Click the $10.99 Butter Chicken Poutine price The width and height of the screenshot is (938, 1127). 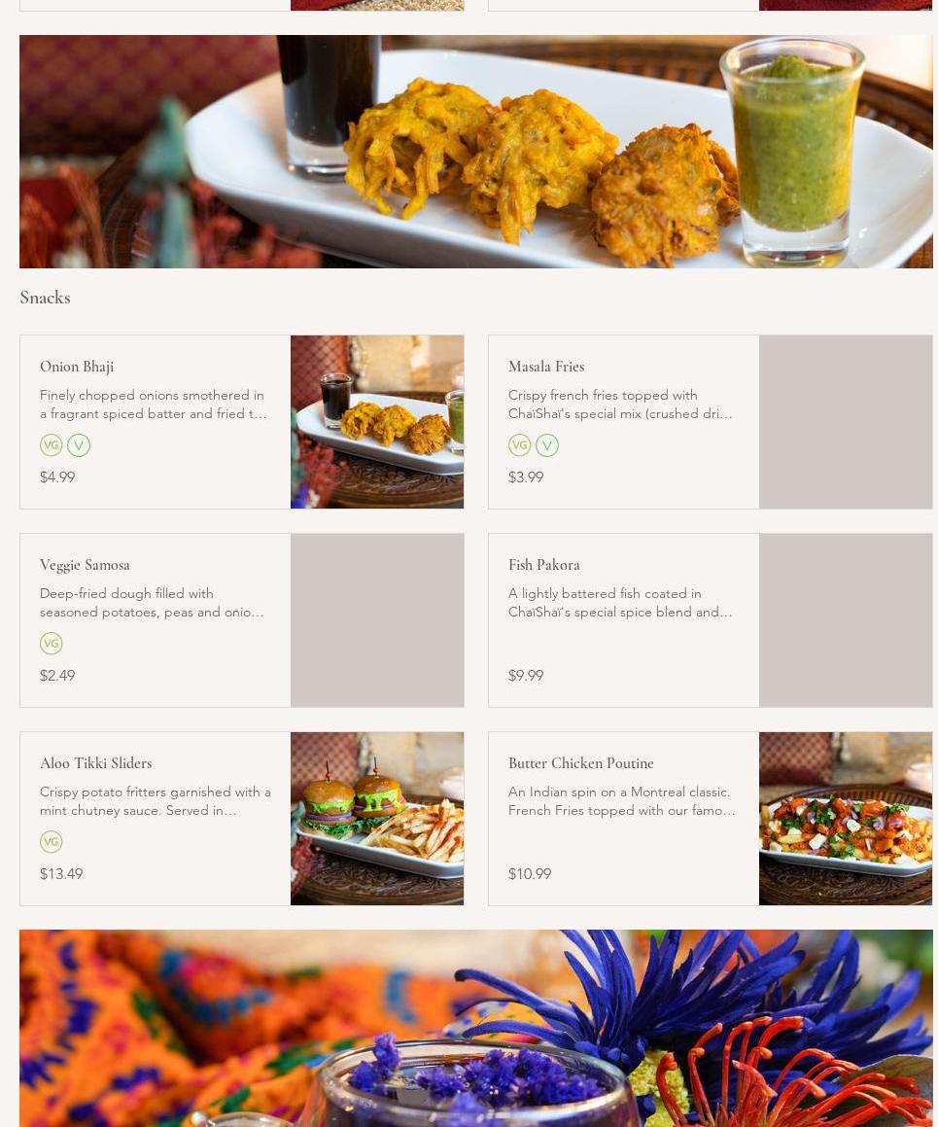[x=530, y=874]
